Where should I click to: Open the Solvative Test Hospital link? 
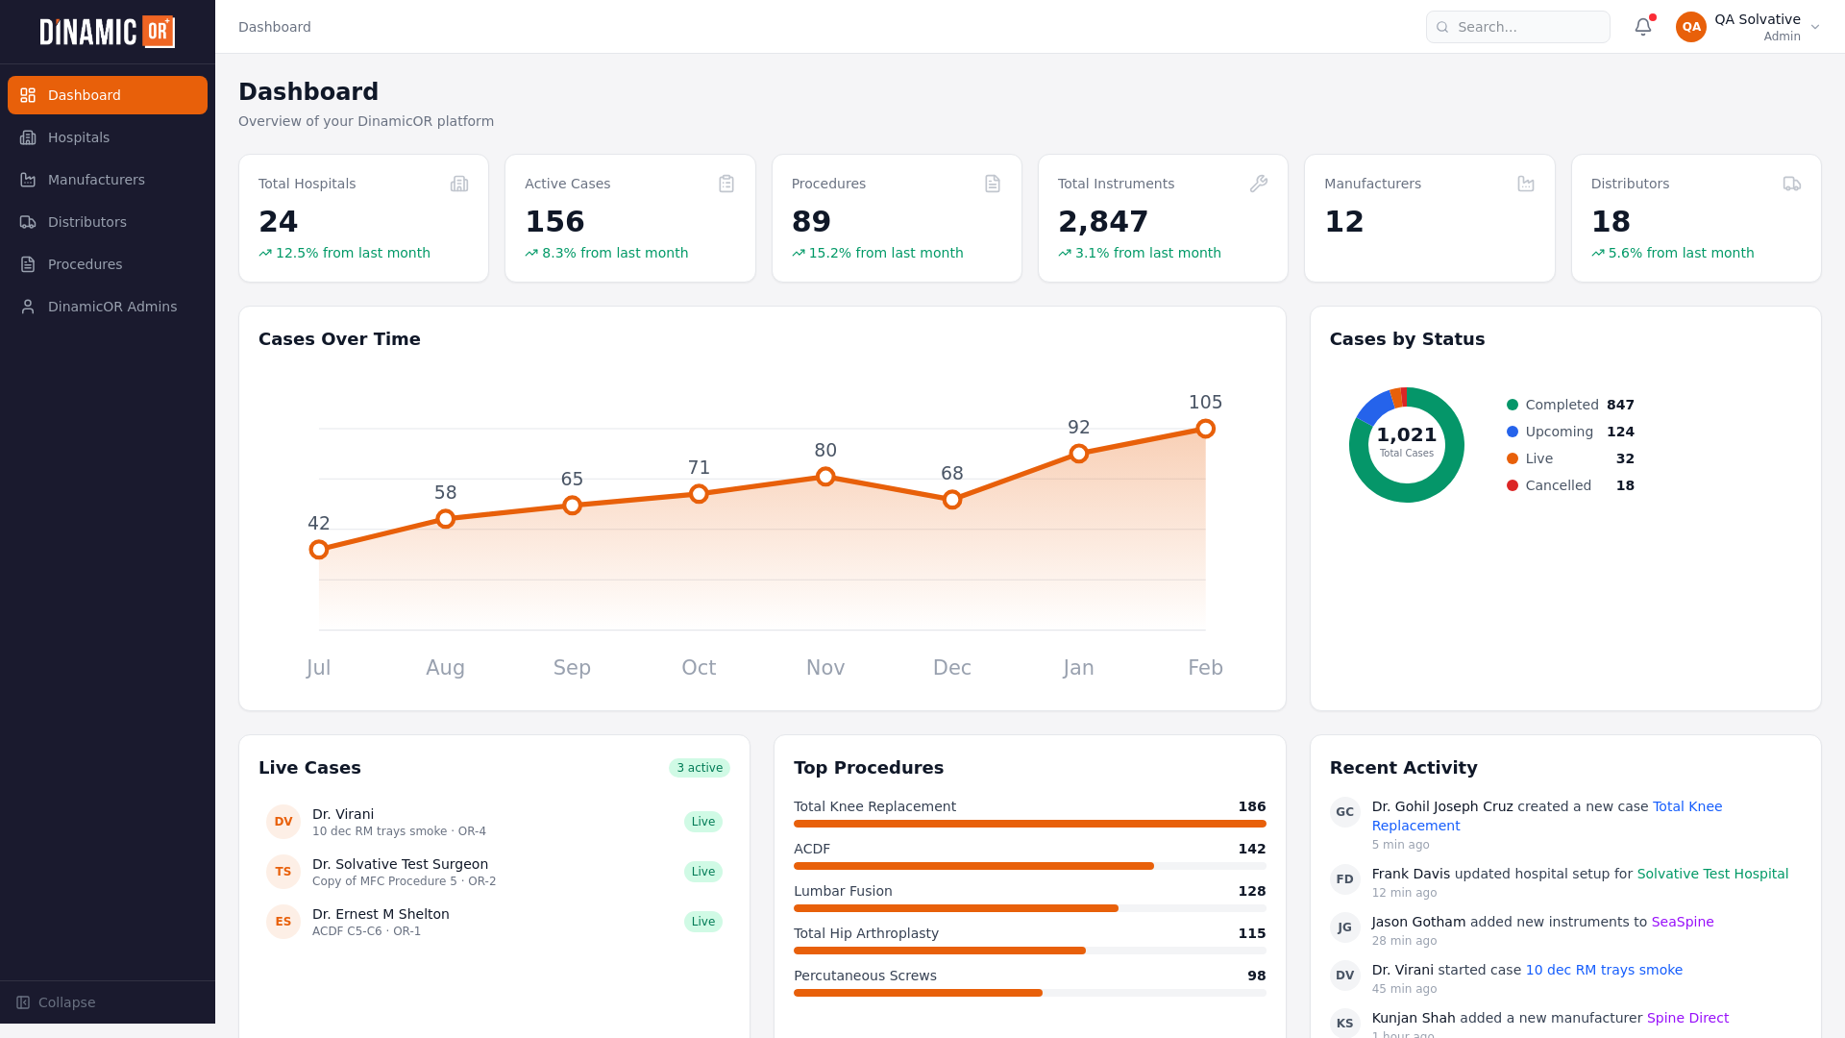click(1712, 874)
